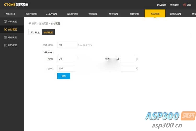Open 运营管理 navigation item
The height and width of the screenshot is (131, 196).
tap(113, 14)
